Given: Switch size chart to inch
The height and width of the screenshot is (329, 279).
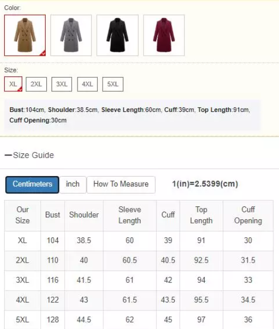Looking at the screenshot, I should click(x=73, y=185).
